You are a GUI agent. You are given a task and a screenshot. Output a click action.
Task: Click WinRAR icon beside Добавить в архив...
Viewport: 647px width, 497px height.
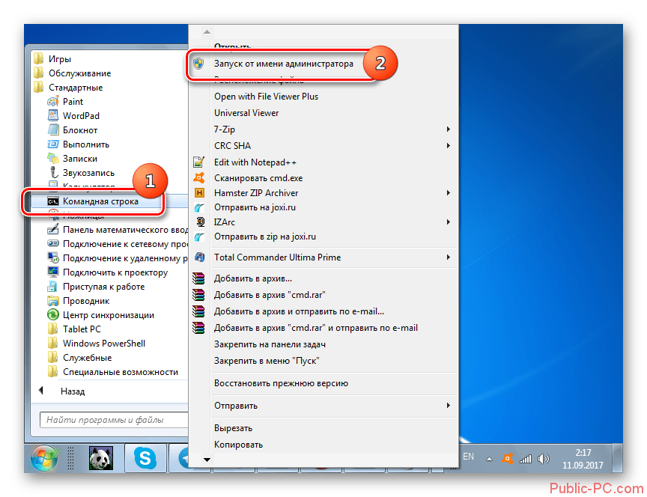coord(199,278)
